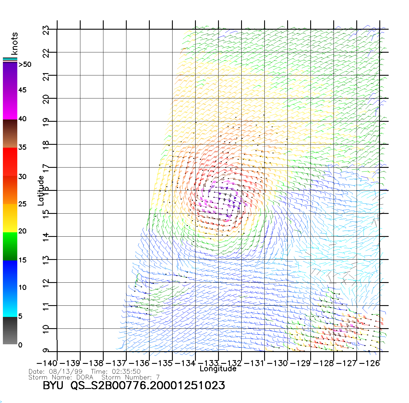The width and height of the screenshot is (409, 403).
Task: Click the 23 latitude tick label
Action: pos(46,30)
